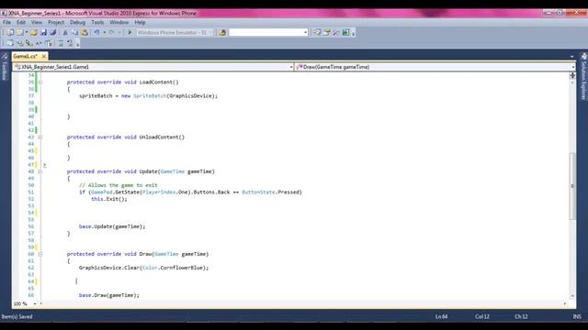Click the 'Col 12' status bar entry
Viewport: 588px width, 330px height.
click(482, 316)
